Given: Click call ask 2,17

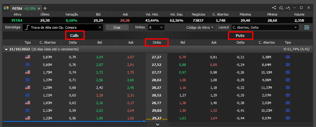Looking at the screenshot, I should point(130,103).
